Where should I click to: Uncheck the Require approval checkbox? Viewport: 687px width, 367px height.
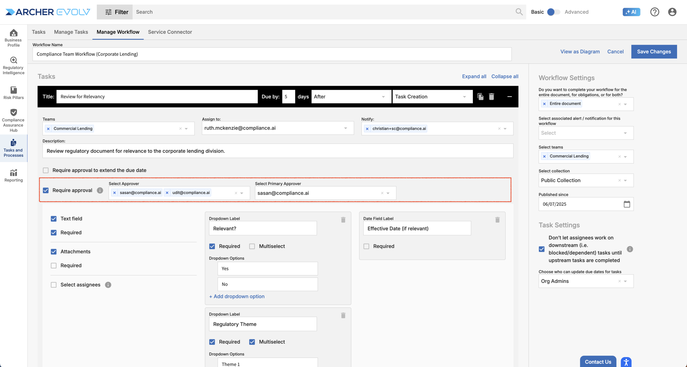click(x=46, y=190)
